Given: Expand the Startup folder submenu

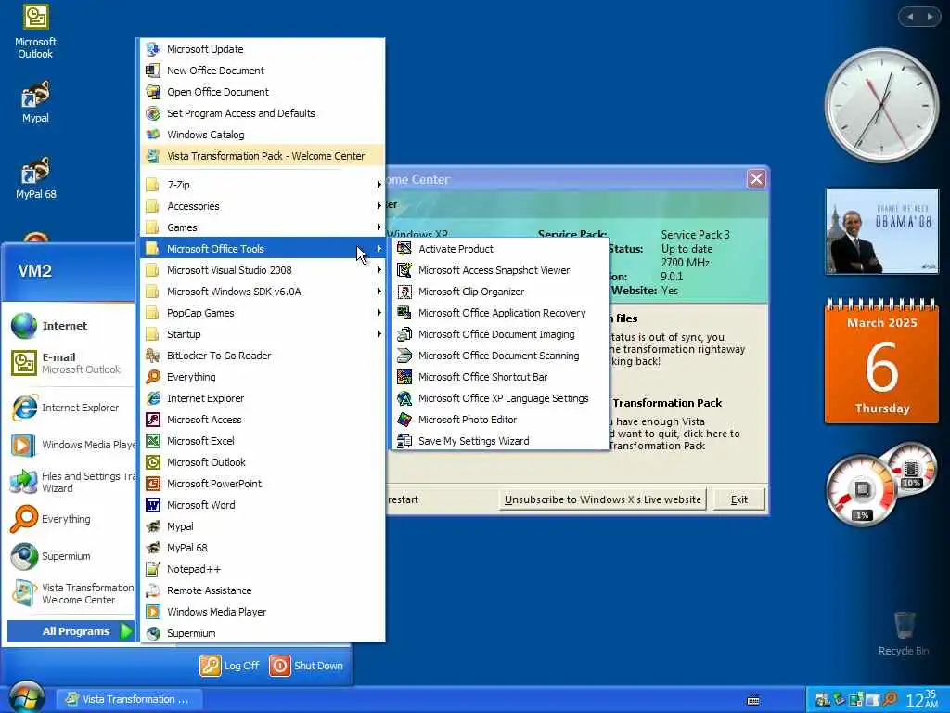Looking at the screenshot, I should click(263, 334).
